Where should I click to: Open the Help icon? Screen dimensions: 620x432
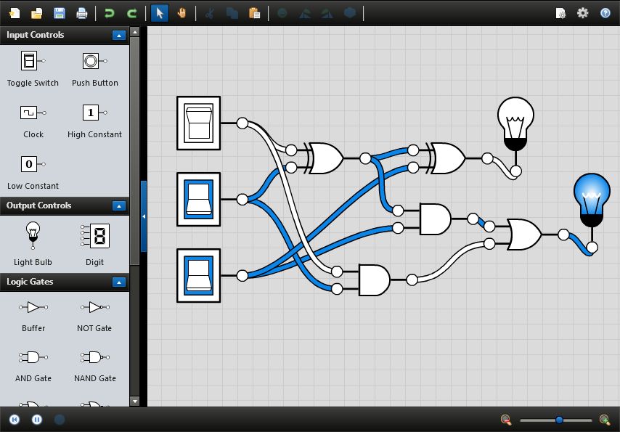[x=605, y=12]
